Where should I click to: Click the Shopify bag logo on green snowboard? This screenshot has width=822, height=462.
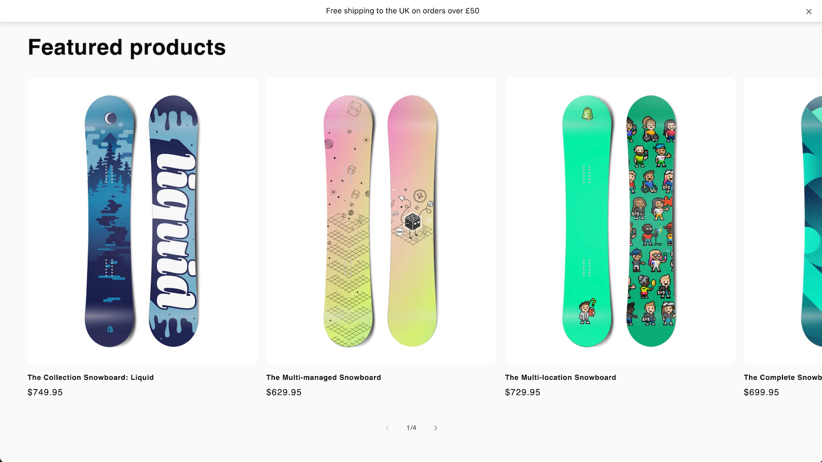588,113
